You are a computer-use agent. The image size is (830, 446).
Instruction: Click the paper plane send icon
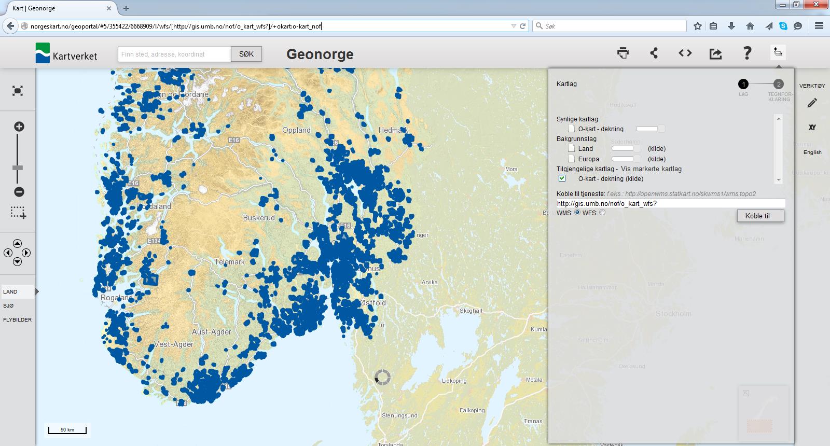click(x=769, y=26)
